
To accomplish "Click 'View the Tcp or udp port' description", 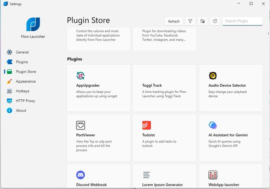I will coord(94,146).
